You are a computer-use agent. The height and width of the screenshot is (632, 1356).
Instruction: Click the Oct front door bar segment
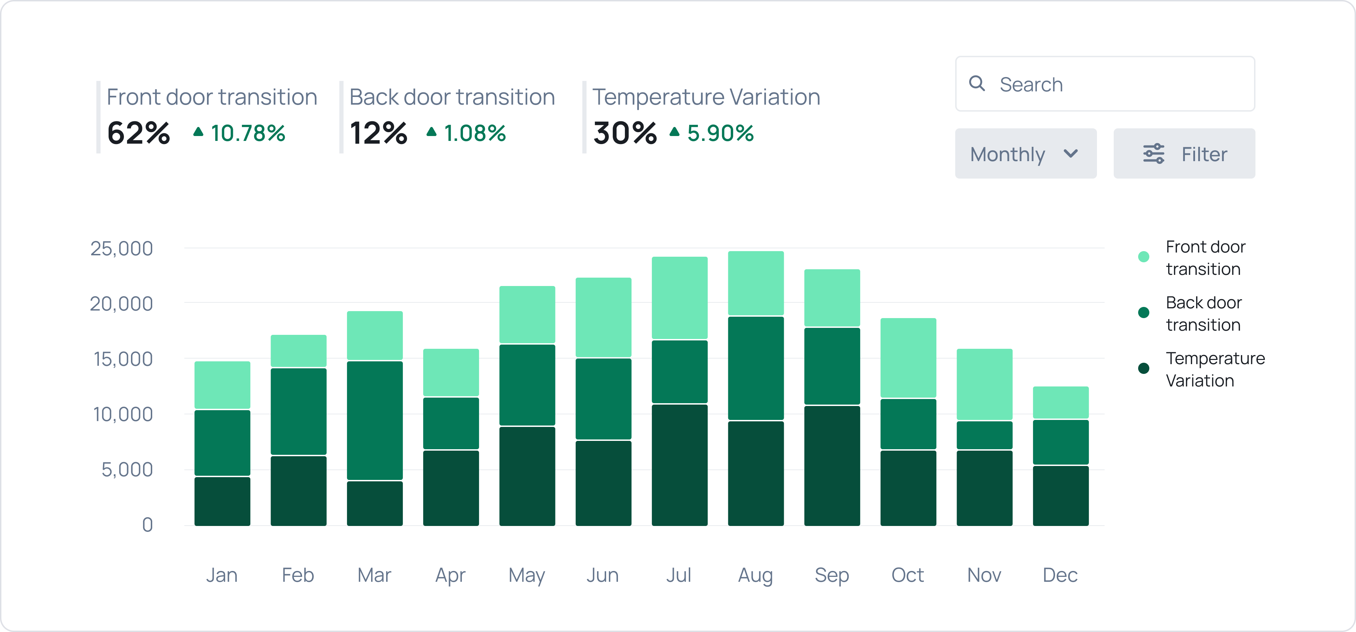click(x=908, y=358)
